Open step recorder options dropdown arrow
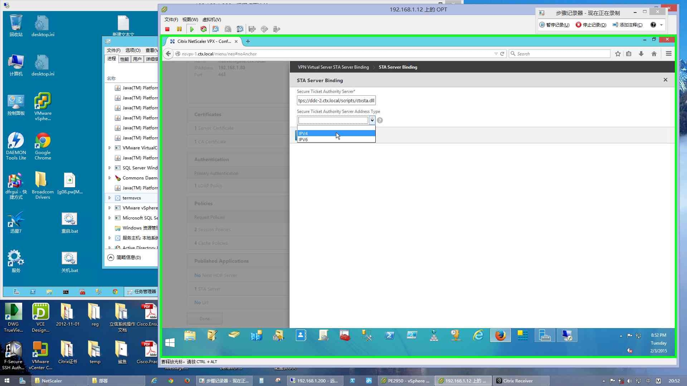This screenshot has height=386, width=687. (661, 25)
